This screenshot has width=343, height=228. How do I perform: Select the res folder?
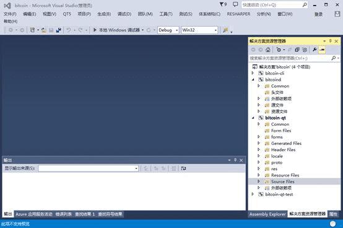click(274, 169)
